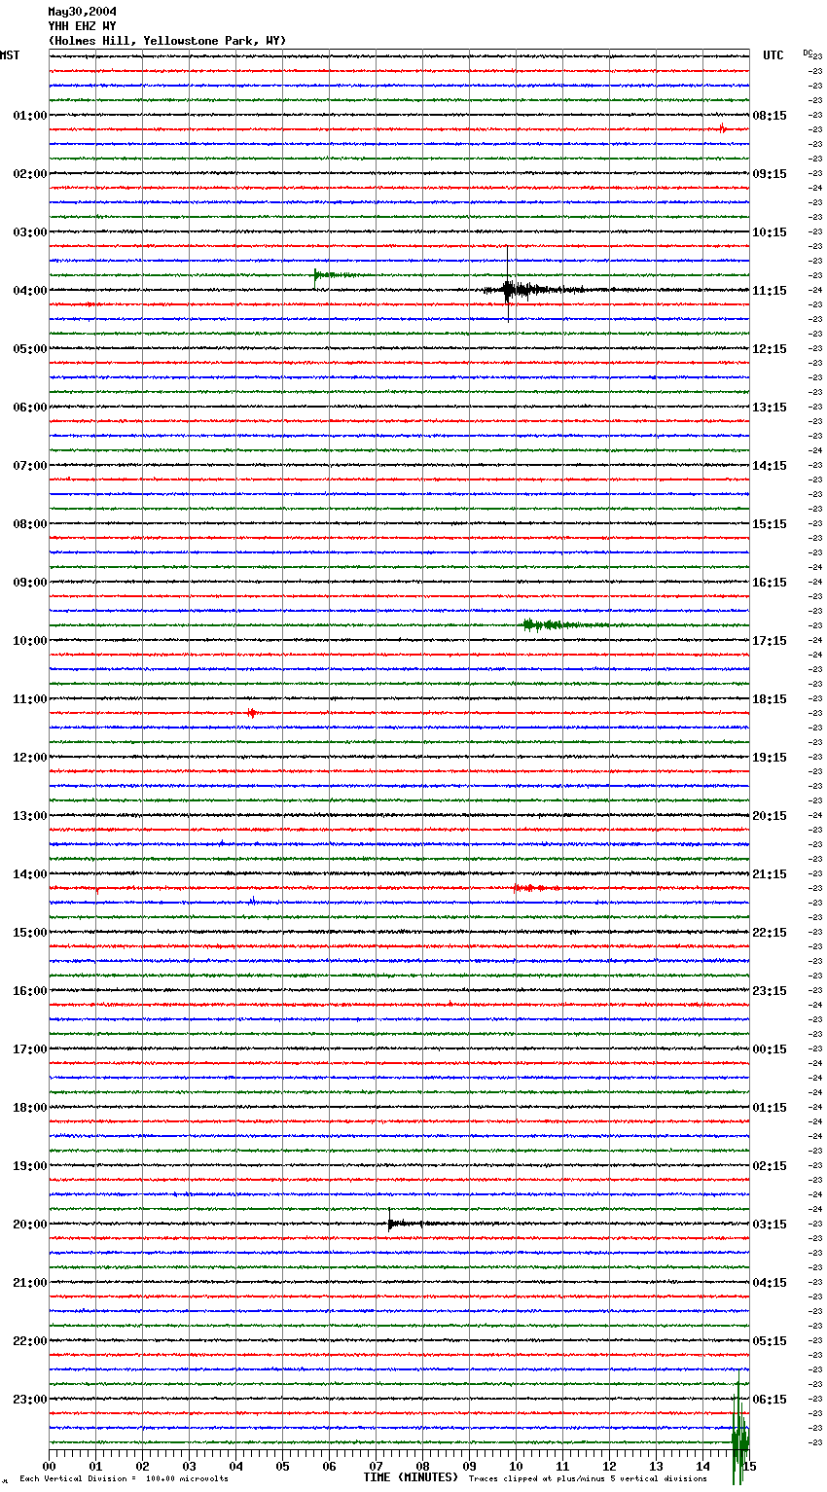827x1492 pixels.
Task: Click the date label May30,2004
Action: (x=82, y=12)
